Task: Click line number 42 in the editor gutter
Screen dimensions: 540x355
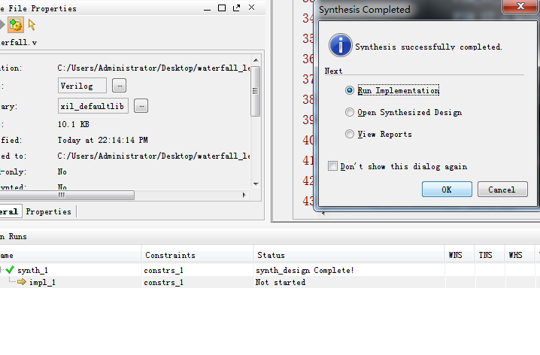Action: (x=308, y=181)
